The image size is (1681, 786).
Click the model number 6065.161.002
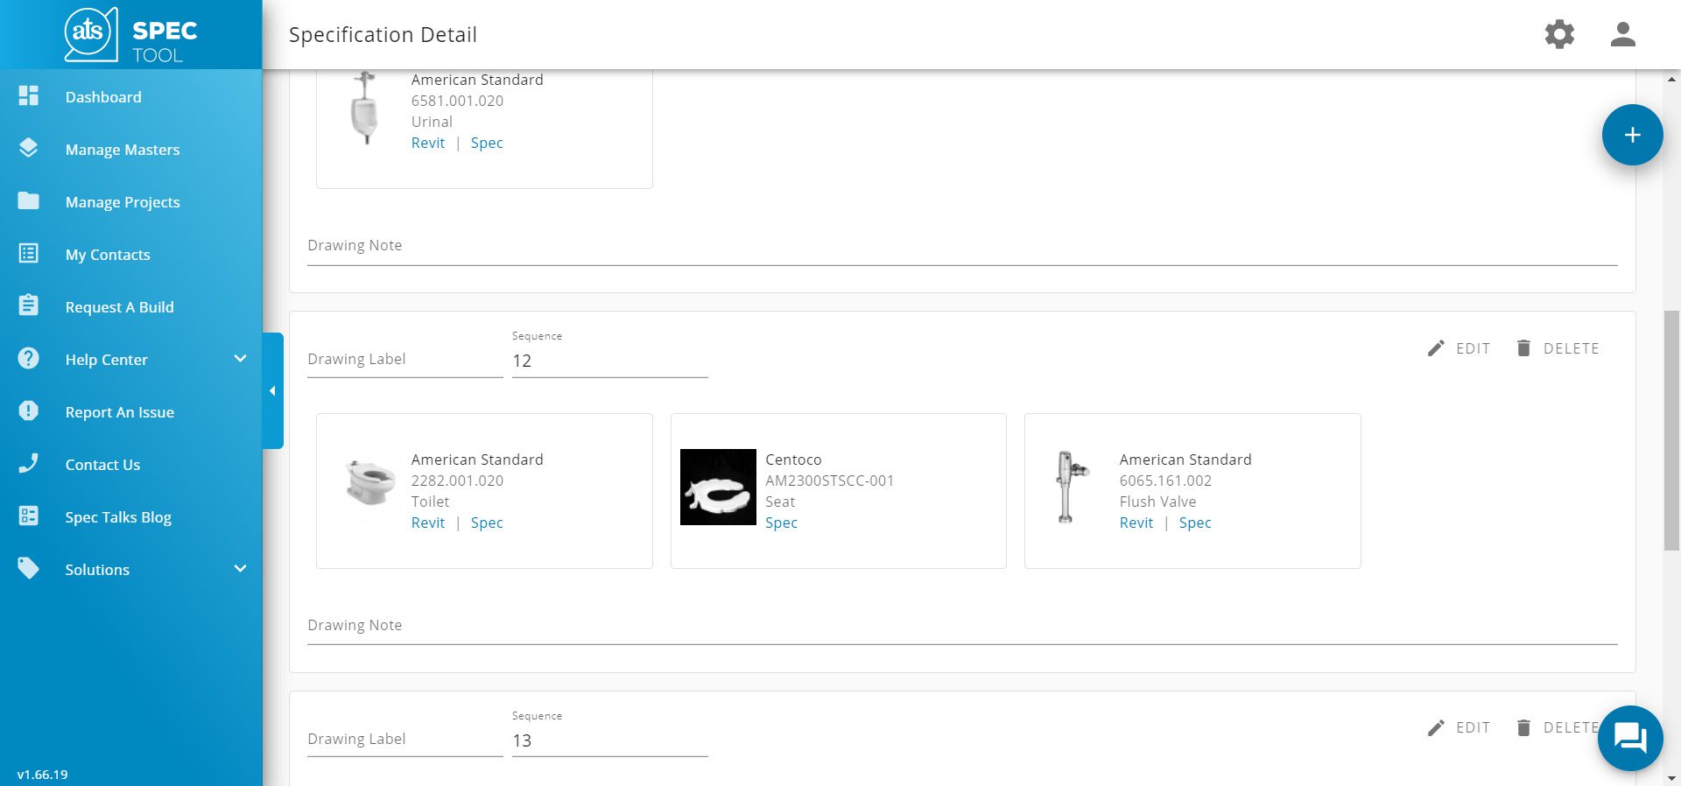coord(1165,481)
